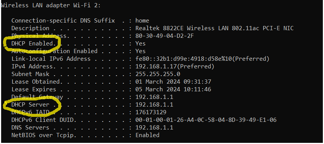Click 'Yes' next to DHCP Enabled
Viewport: 324px width, 144px height.
click(140, 44)
